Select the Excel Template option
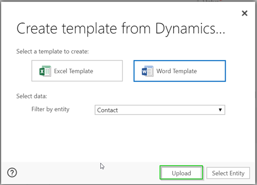The height and width of the screenshot is (185, 257). click(77, 71)
